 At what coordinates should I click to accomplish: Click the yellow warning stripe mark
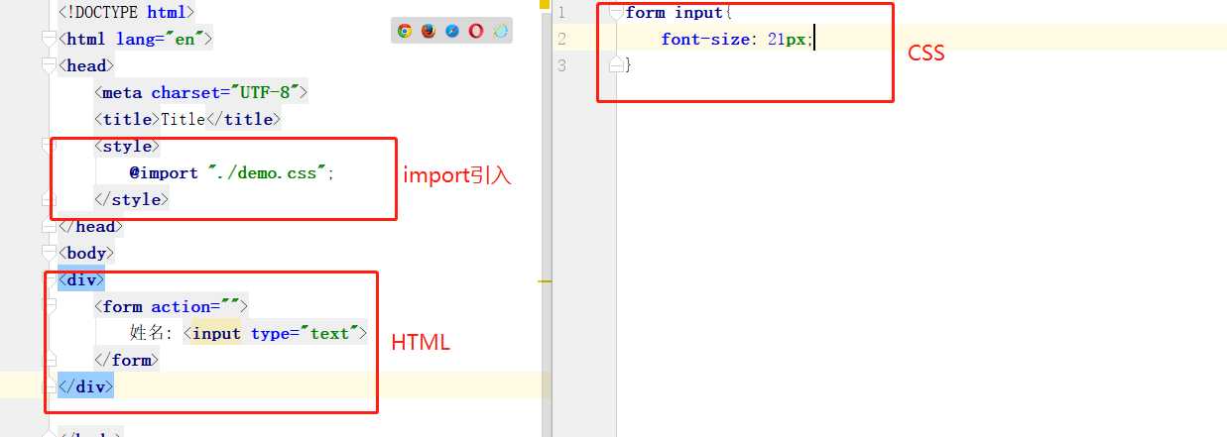pyautogui.click(x=545, y=281)
